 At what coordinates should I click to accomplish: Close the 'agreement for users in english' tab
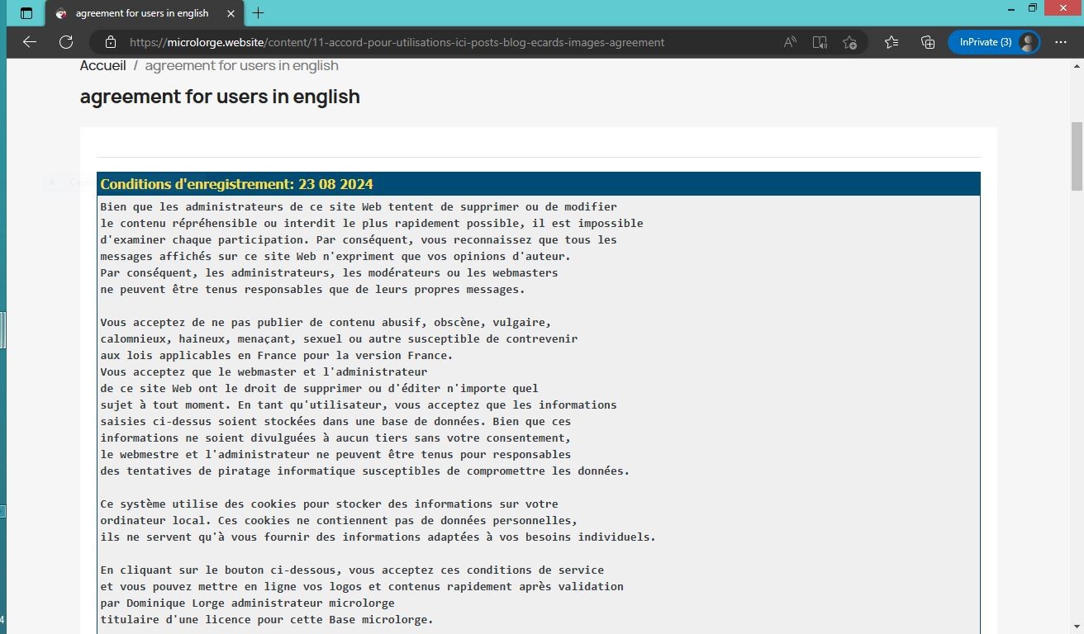point(231,13)
